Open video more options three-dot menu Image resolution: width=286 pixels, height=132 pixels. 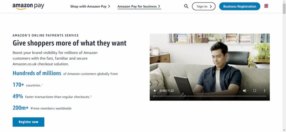[x=265, y=91]
